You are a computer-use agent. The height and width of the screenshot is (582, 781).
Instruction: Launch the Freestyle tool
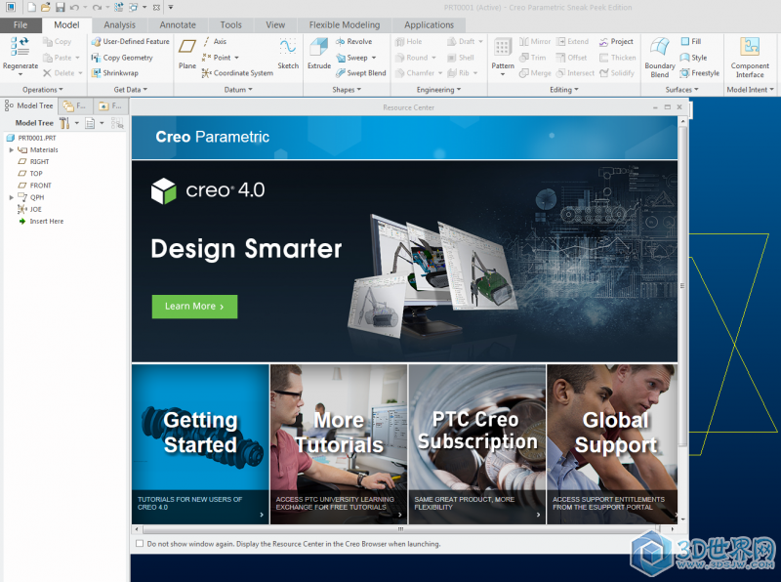coord(700,72)
